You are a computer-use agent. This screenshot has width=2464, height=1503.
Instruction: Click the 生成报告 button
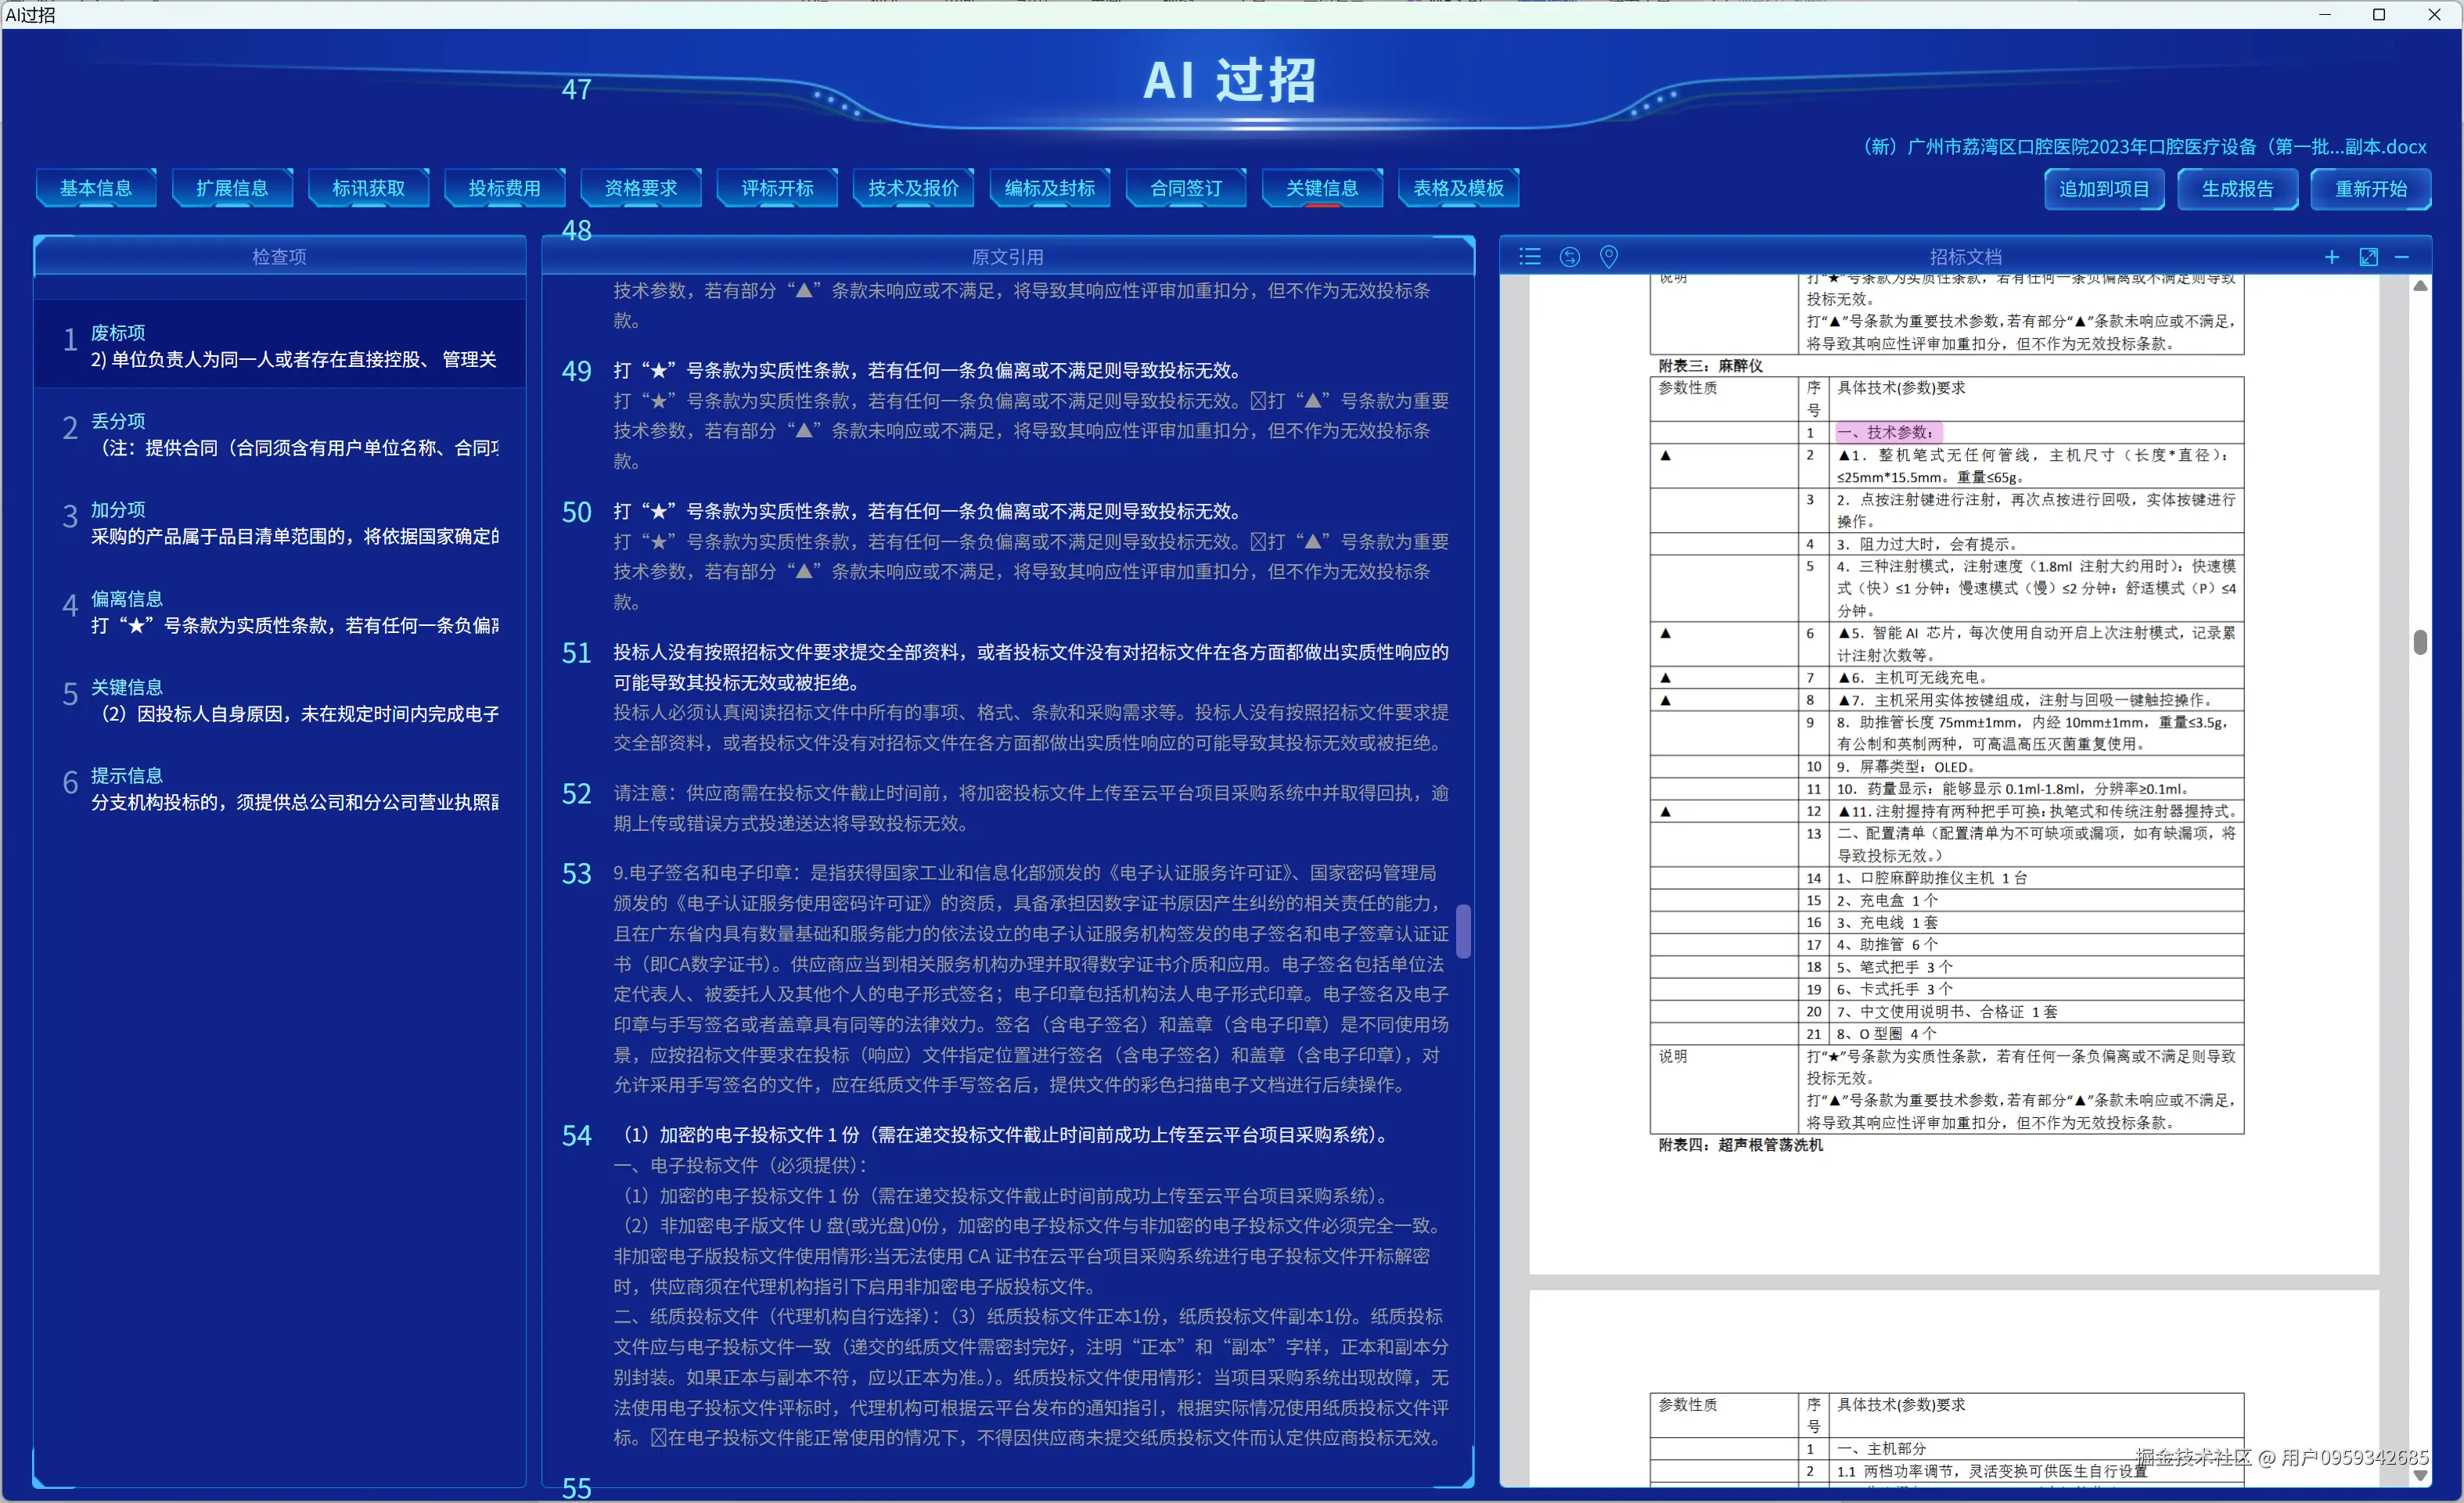(x=2237, y=189)
